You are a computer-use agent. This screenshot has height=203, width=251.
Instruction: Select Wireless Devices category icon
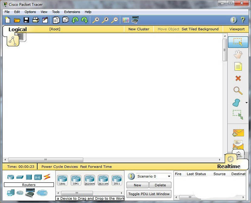point(38,177)
